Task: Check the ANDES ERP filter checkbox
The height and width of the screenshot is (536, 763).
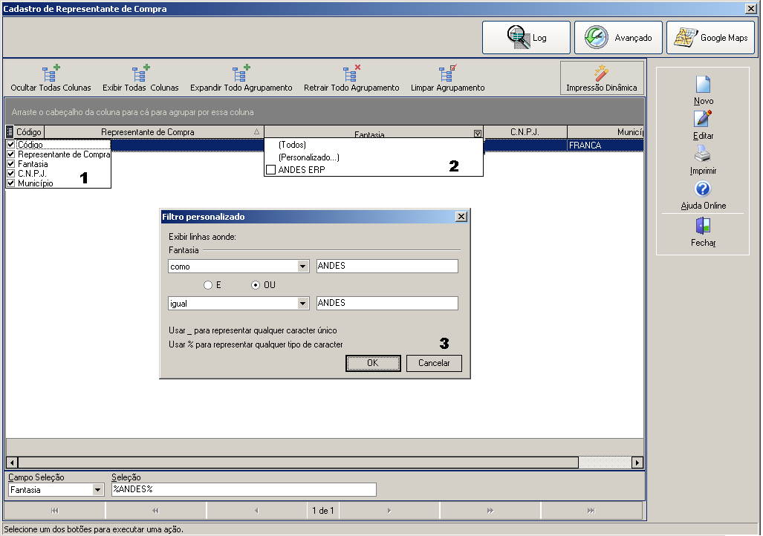Action: 271,170
